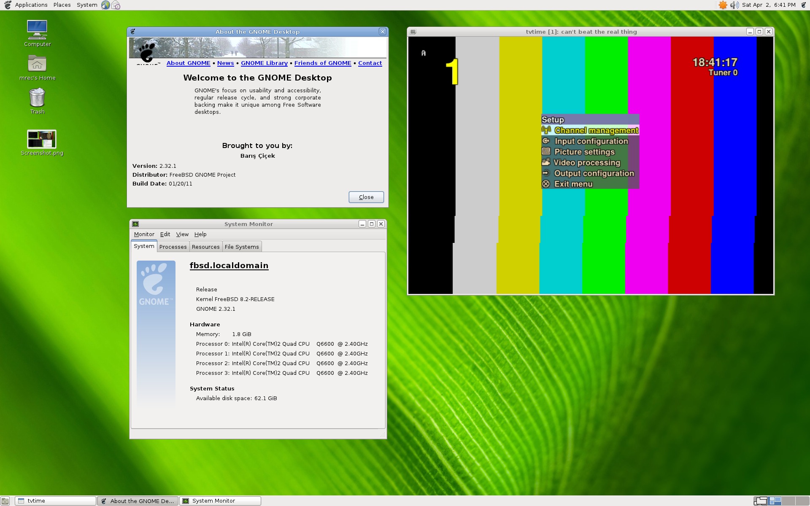Image resolution: width=810 pixels, height=506 pixels.
Task: Click the 'Kernel FreeBSD 8.2-RELEASE' text
Action: coord(235,299)
